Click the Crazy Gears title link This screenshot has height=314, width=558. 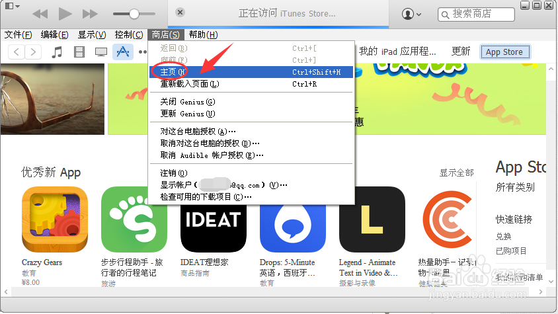42,262
